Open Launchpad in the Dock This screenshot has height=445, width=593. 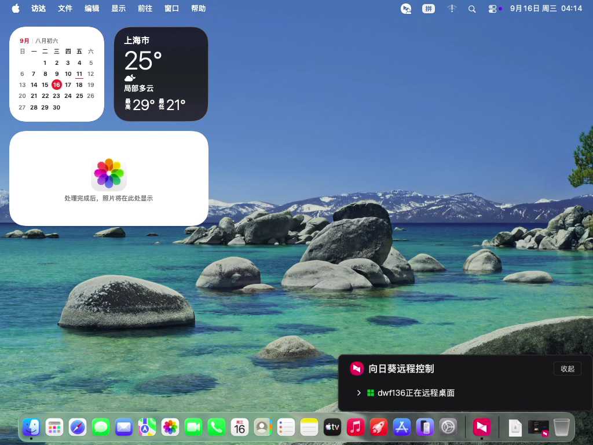54,427
